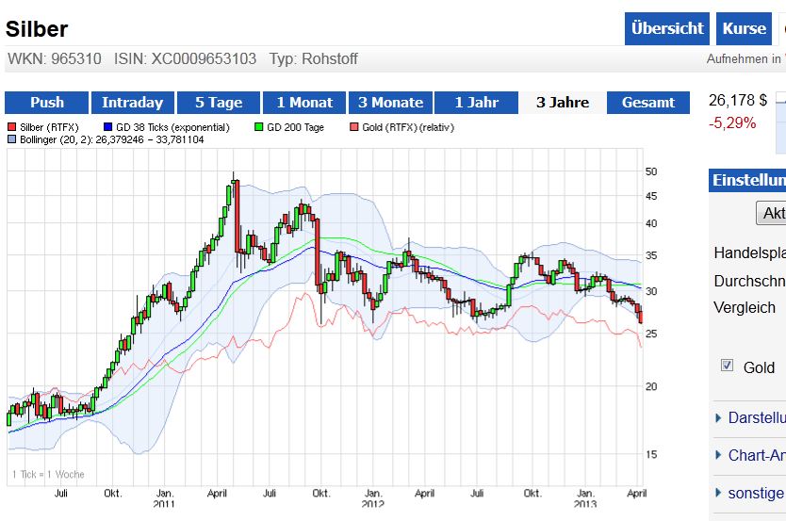Click the green GD 200 Tage swatch
Viewport: 786px width, 521px height.
pyautogui.click(x=259, y=127)
